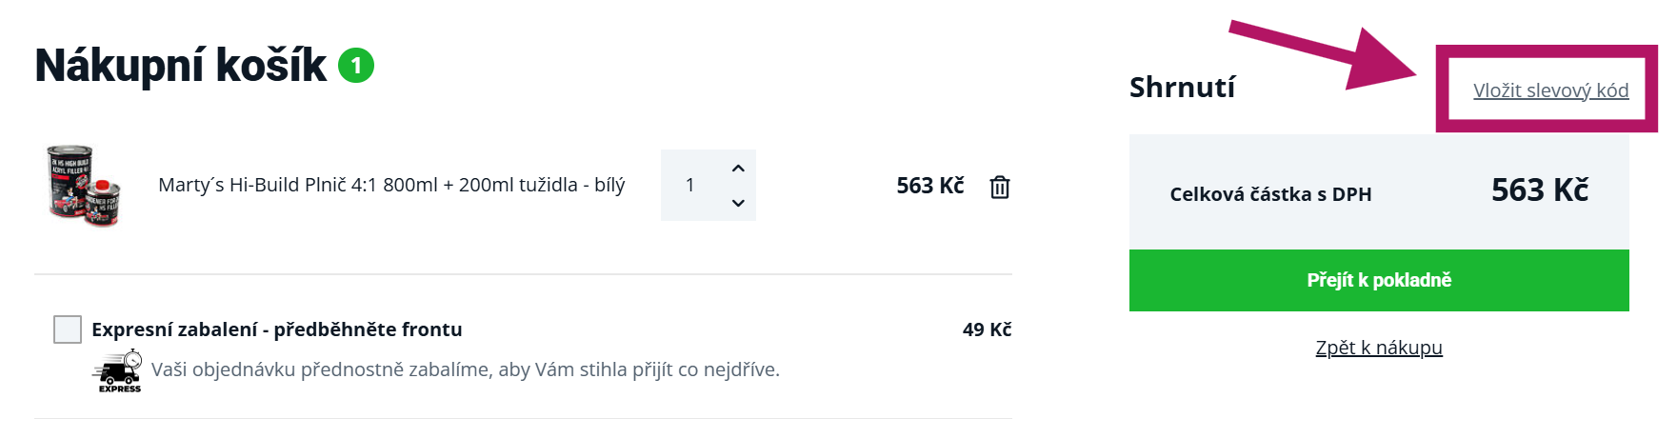Click the Nákupní košík heading

181,66
